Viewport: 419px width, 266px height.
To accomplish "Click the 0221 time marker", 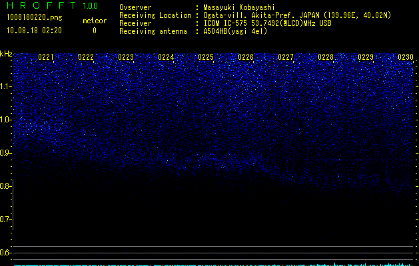I will (x=46, y=57).
